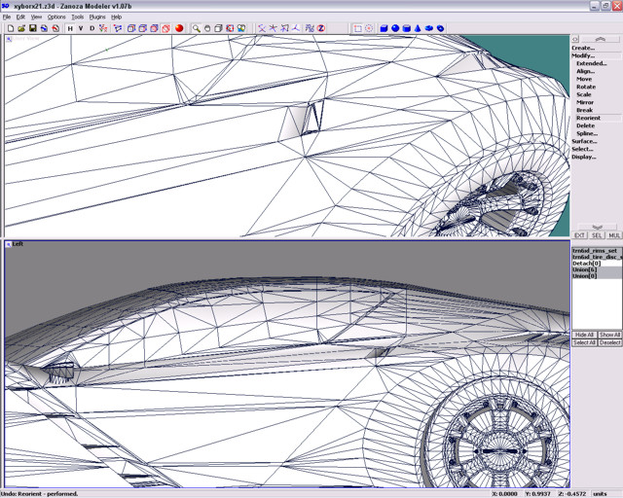Create a cone primitive from toolbar

[x=418, y=28]
